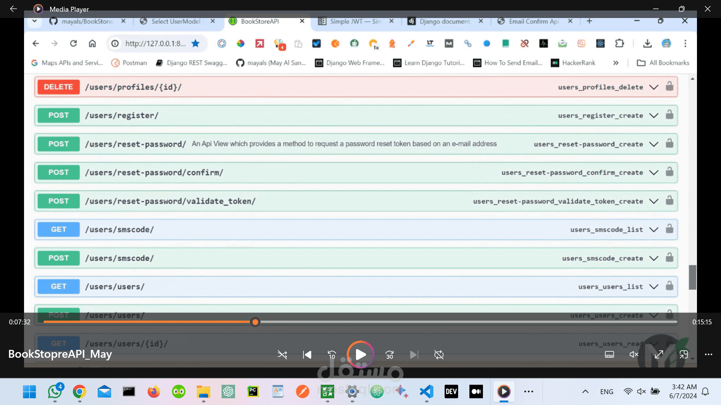Open subtitles/captions icon

pyautogui.click(x=609, y=355)
